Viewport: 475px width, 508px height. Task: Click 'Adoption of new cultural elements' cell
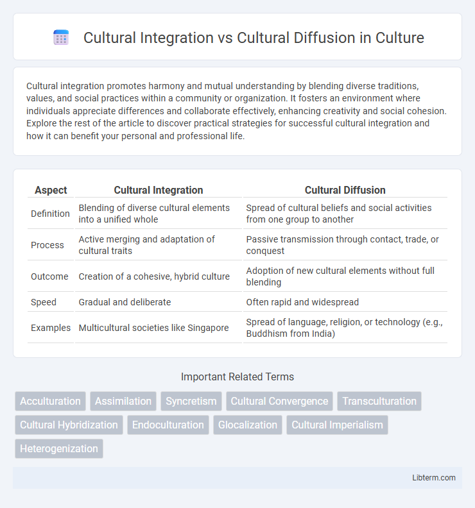click(x=345, y=276)
